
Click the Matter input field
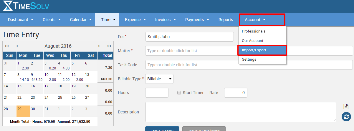[x=249, y=51]
